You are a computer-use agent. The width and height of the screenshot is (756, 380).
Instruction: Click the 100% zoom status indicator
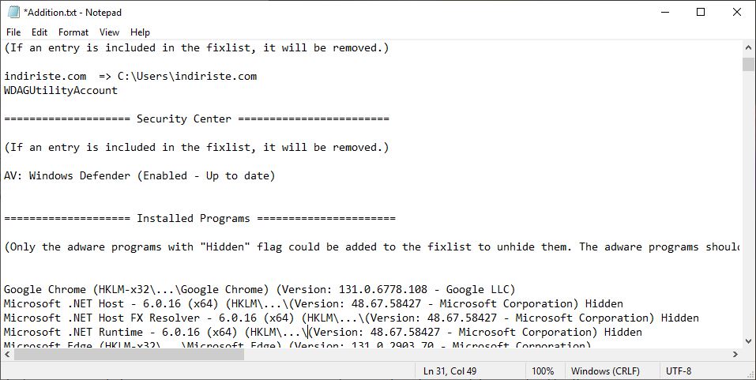click(x=543, y=371)
